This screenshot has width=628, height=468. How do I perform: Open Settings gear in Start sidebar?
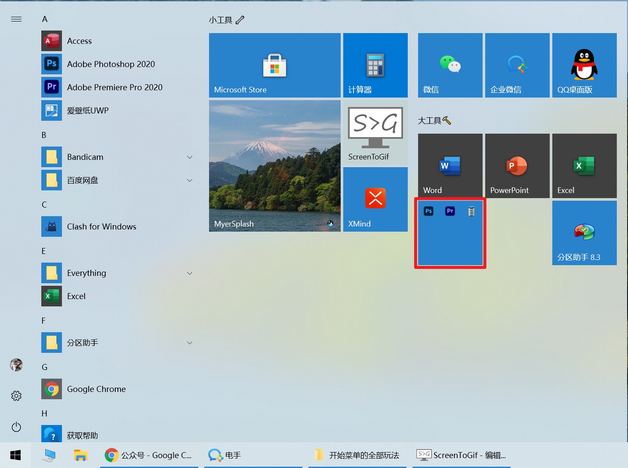(16, 396)
